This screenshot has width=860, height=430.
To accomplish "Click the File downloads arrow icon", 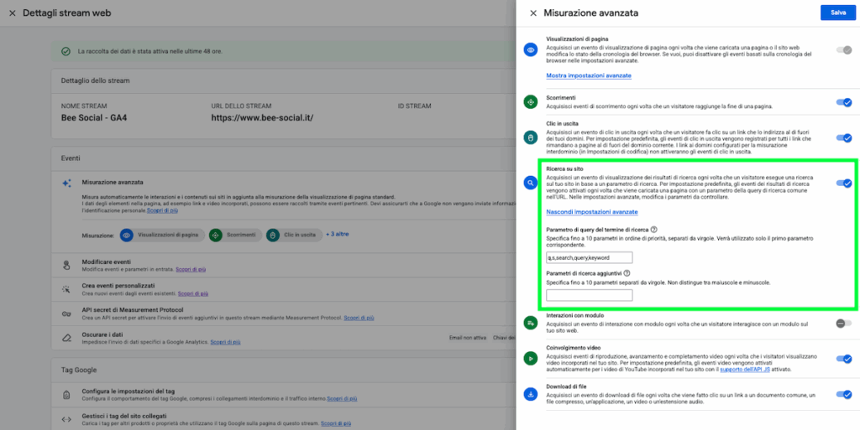I will (531, 394).
